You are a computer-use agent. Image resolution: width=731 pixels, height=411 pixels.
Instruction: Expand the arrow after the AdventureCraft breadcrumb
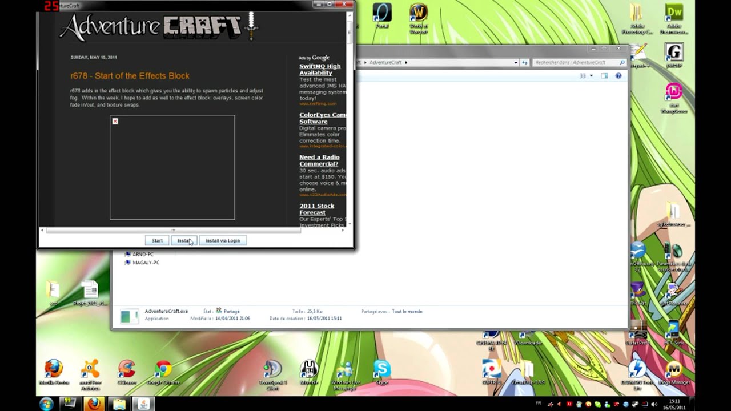click(406, 62)
